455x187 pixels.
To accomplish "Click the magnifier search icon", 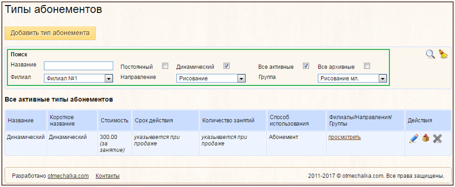I will pyautogui.click(x=430, y=54).
